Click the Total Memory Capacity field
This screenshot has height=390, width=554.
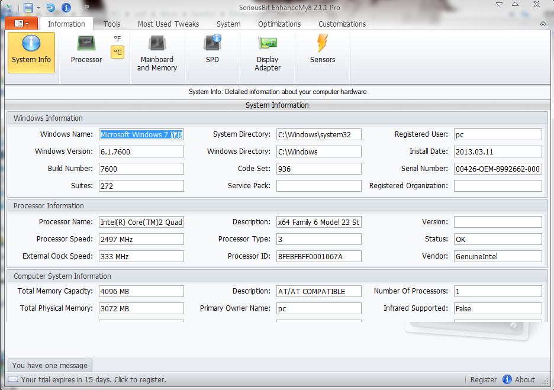click(x=141, y=291)
